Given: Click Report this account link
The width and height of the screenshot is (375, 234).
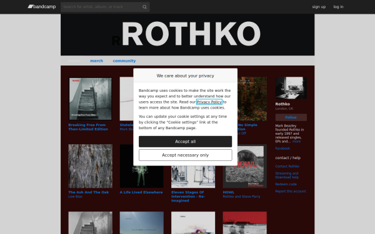Looking at the screenshot, I should click(291, 192).
